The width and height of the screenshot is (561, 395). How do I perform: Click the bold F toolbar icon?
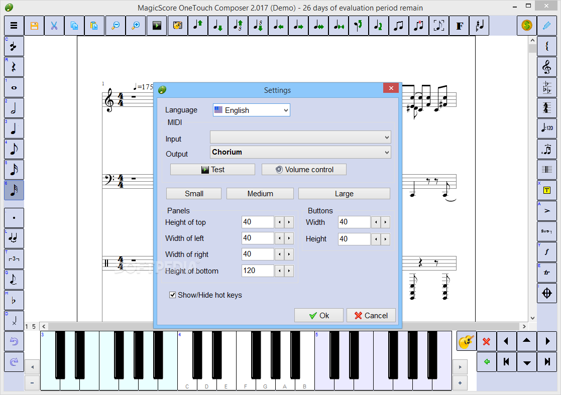460,26
